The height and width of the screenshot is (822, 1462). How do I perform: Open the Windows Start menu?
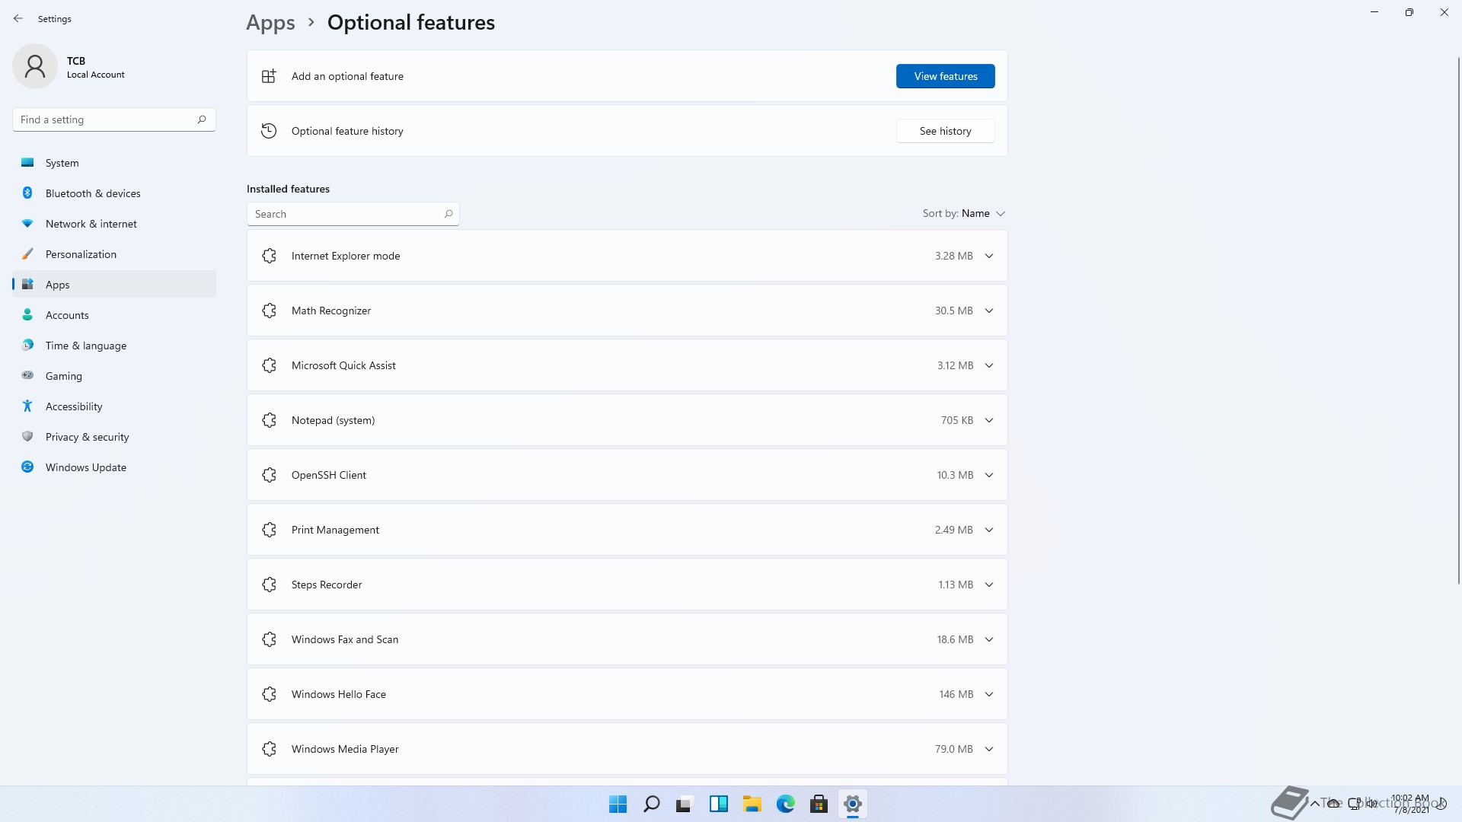[x=618, y=804]
